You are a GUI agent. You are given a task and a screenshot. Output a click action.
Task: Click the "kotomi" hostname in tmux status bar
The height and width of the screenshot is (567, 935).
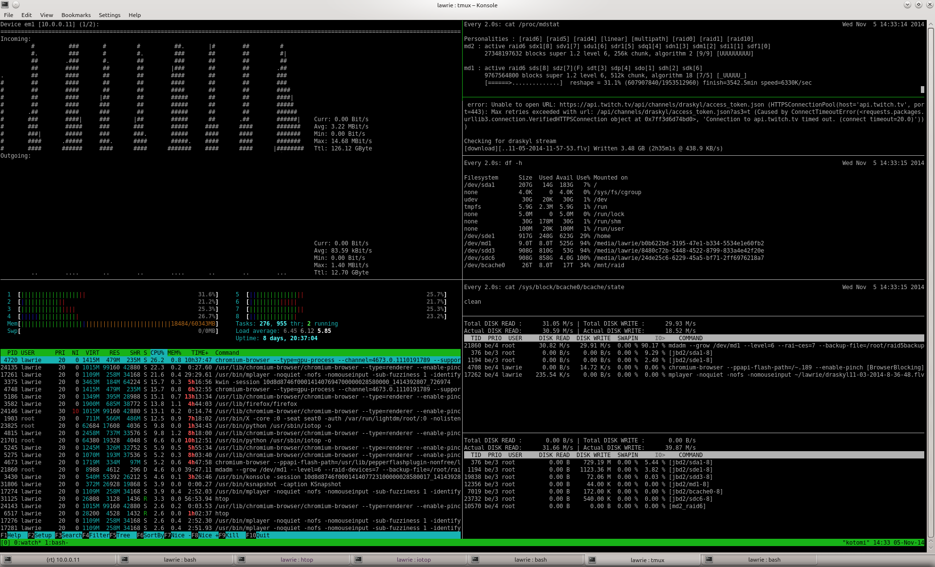pos(856,543)
